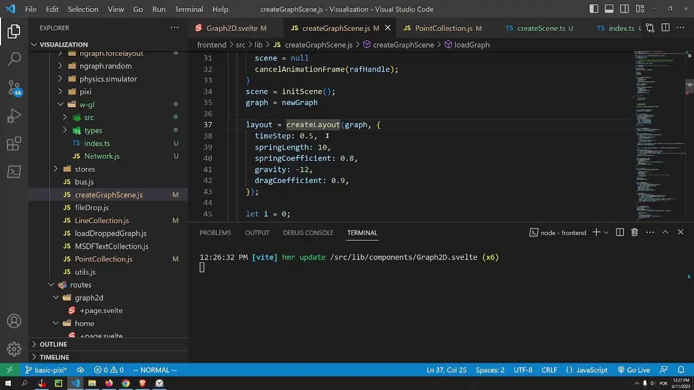Screen dimensions: 694x390
Task: Open notifications bell in status bar
Action: pyautogui.click(x=682, y=370)
